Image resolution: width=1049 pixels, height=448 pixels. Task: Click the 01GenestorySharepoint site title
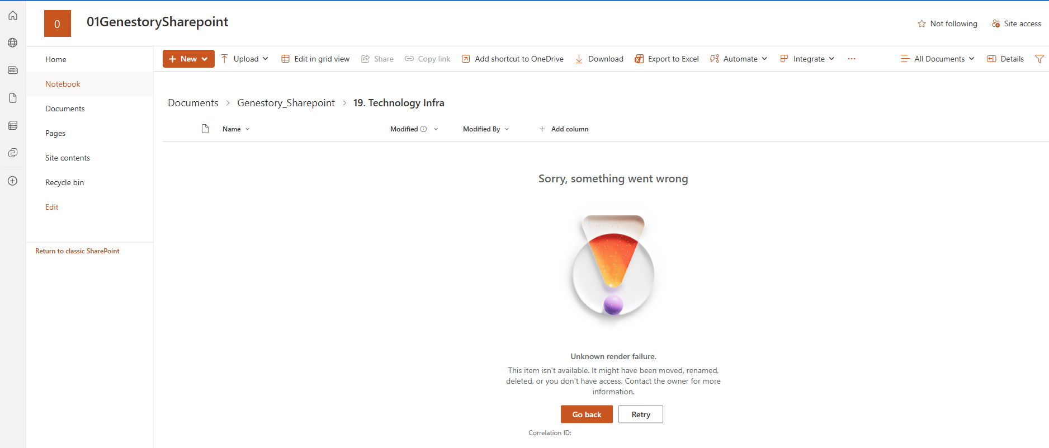pos(157,22)
